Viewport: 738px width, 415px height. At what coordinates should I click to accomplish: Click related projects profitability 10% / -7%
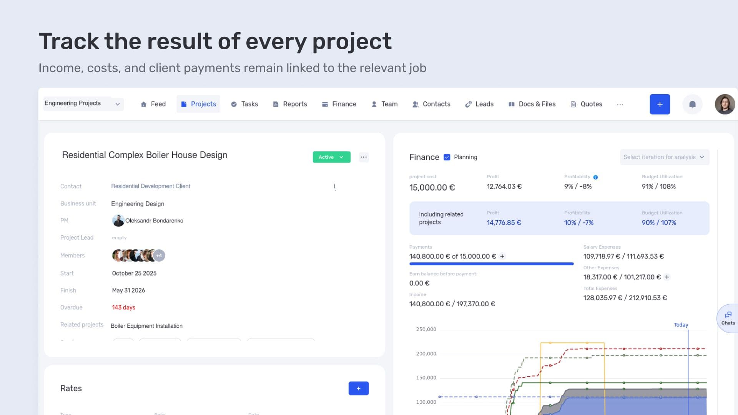(578, 222)
